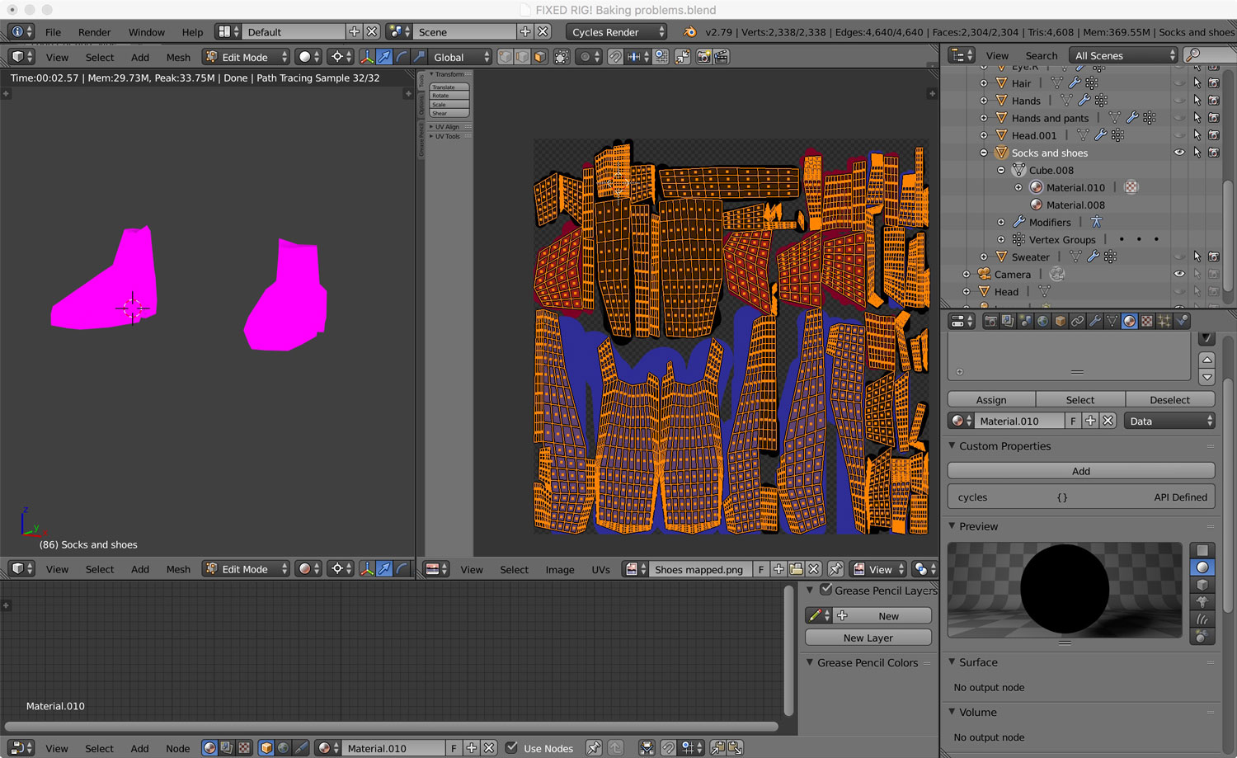Click the New Layer button

[x=868, y=638]
